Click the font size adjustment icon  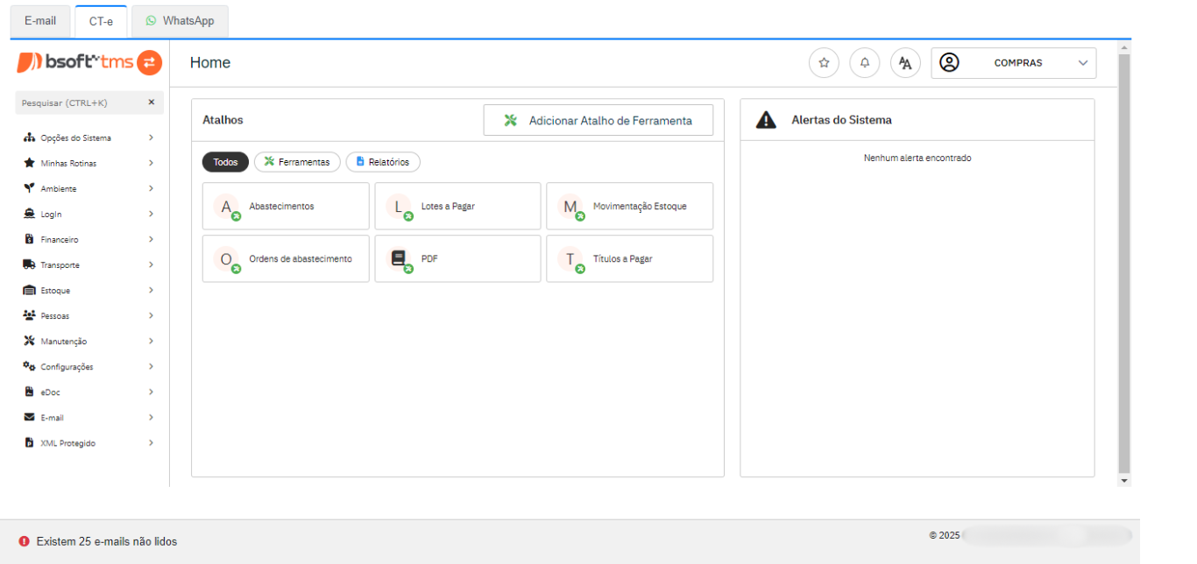[x=905, y=63]
